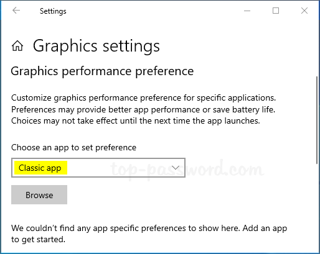Click the Graphics settings page heading

96,46
